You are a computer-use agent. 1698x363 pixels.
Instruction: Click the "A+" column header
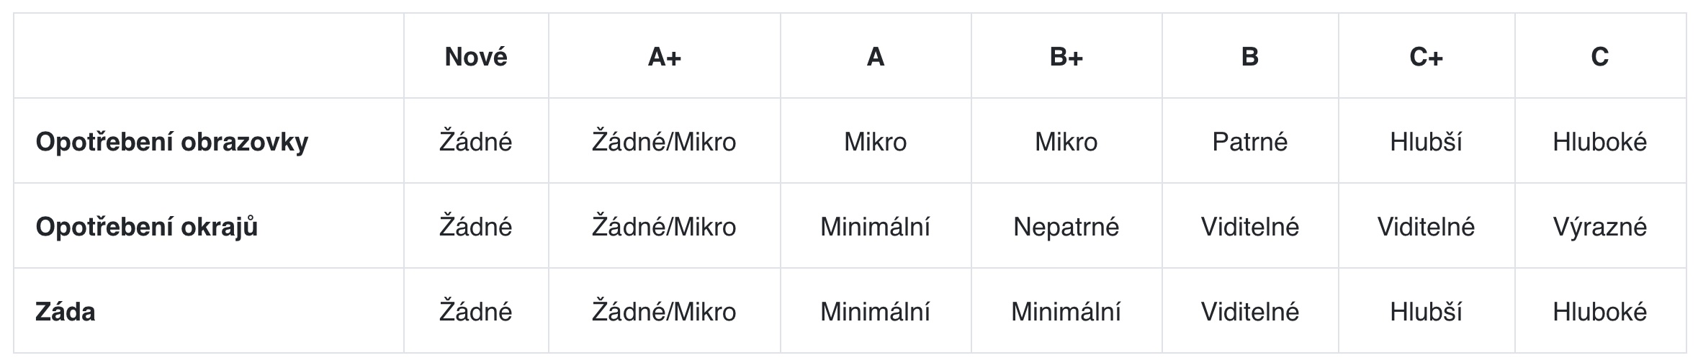tap(664, 56)
